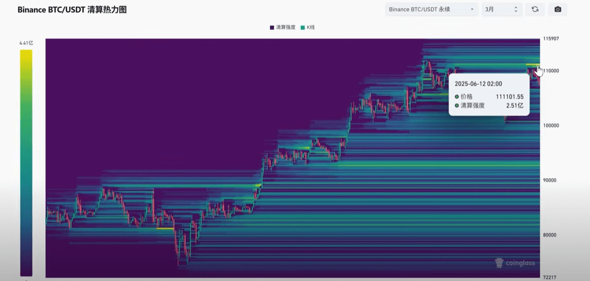
Task: Click the 72217 price axis label
Action: pyautogui.click(x=549, y=277)
